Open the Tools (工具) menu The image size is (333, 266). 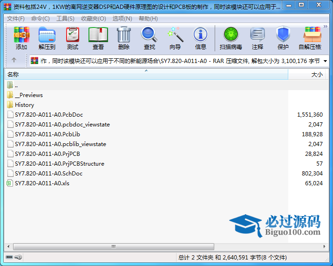click(x=65, y=19)
